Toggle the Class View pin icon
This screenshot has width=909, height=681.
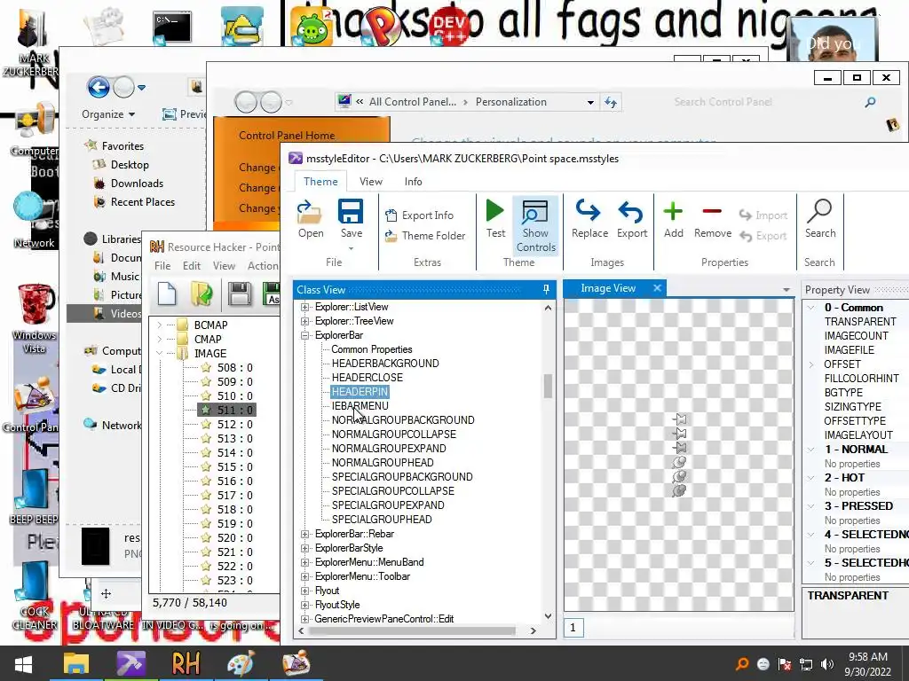(x=546, y=289)
